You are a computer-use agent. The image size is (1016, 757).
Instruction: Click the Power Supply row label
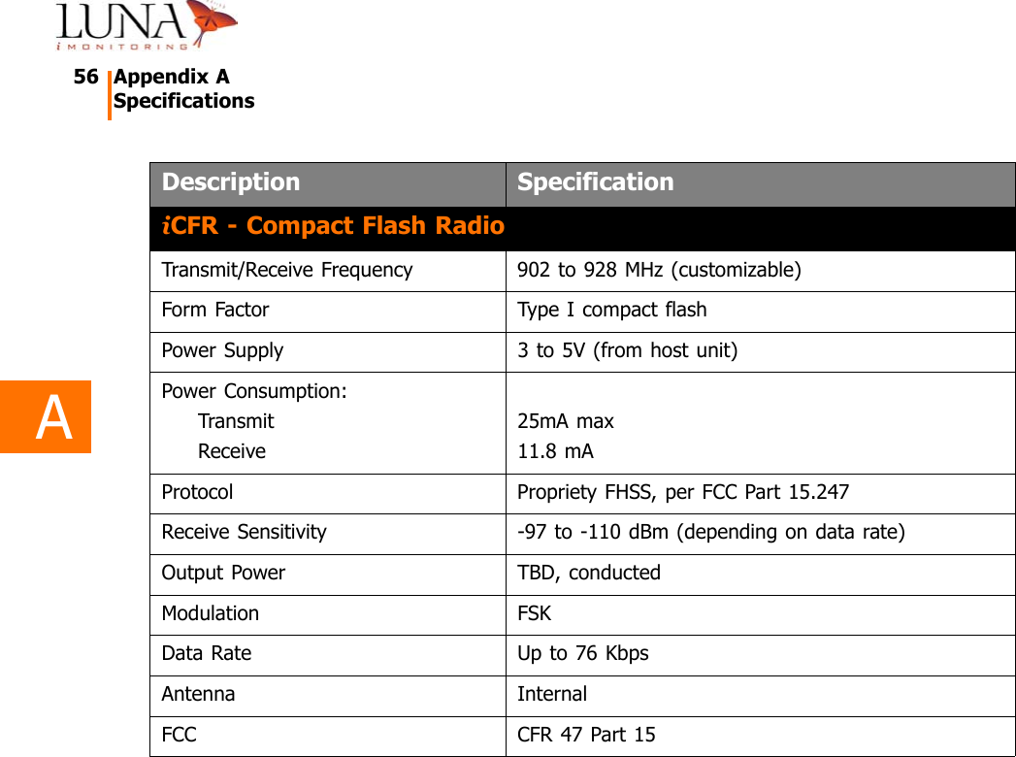(222, 351)
